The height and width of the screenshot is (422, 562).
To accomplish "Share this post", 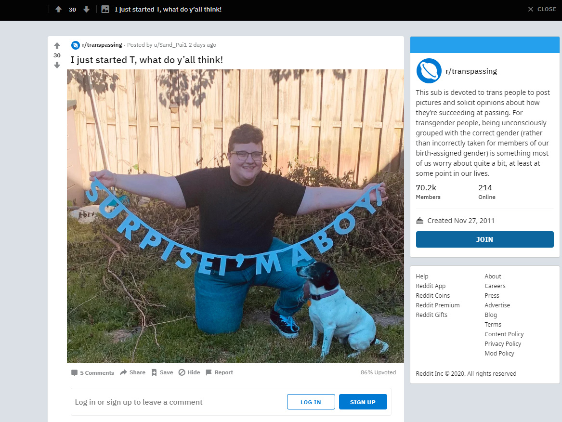I will (132, 372).
